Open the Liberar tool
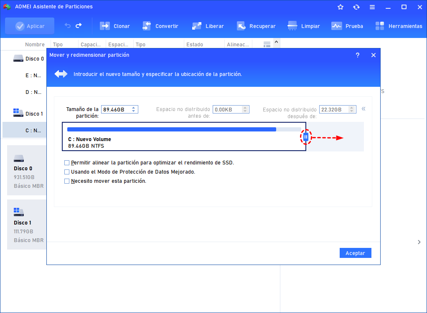Viewport: 427px width, 313px height. click(208, 26)
